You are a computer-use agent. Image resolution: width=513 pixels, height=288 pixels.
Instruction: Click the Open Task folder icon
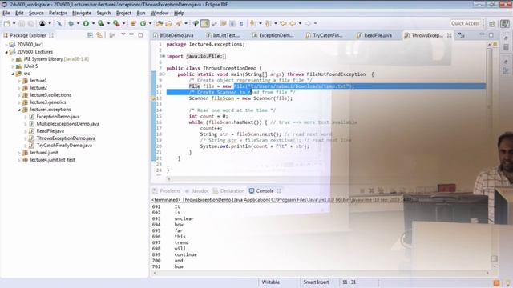169,23
